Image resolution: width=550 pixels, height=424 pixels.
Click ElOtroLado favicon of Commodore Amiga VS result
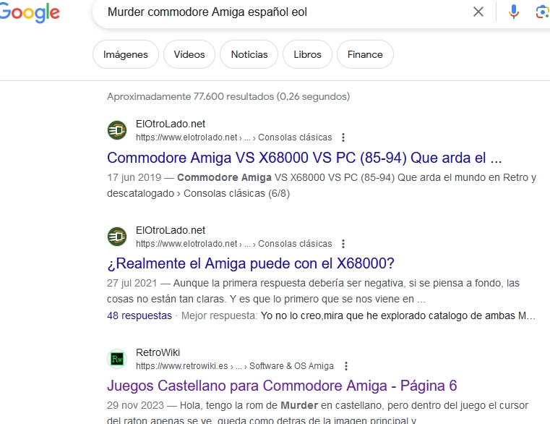[117, 130]
